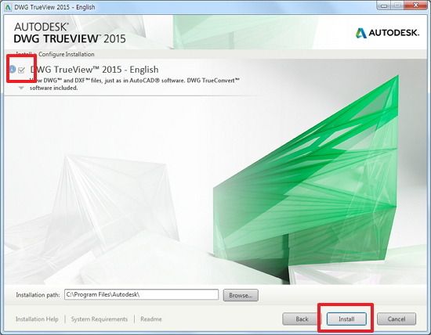Close the installer window
The image size is (431, 335).
pos(415,5)
